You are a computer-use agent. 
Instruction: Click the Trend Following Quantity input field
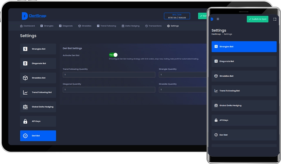pos(109,75)
